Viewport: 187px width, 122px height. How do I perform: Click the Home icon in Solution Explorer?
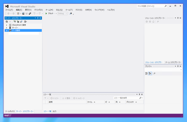pos(153,21)
